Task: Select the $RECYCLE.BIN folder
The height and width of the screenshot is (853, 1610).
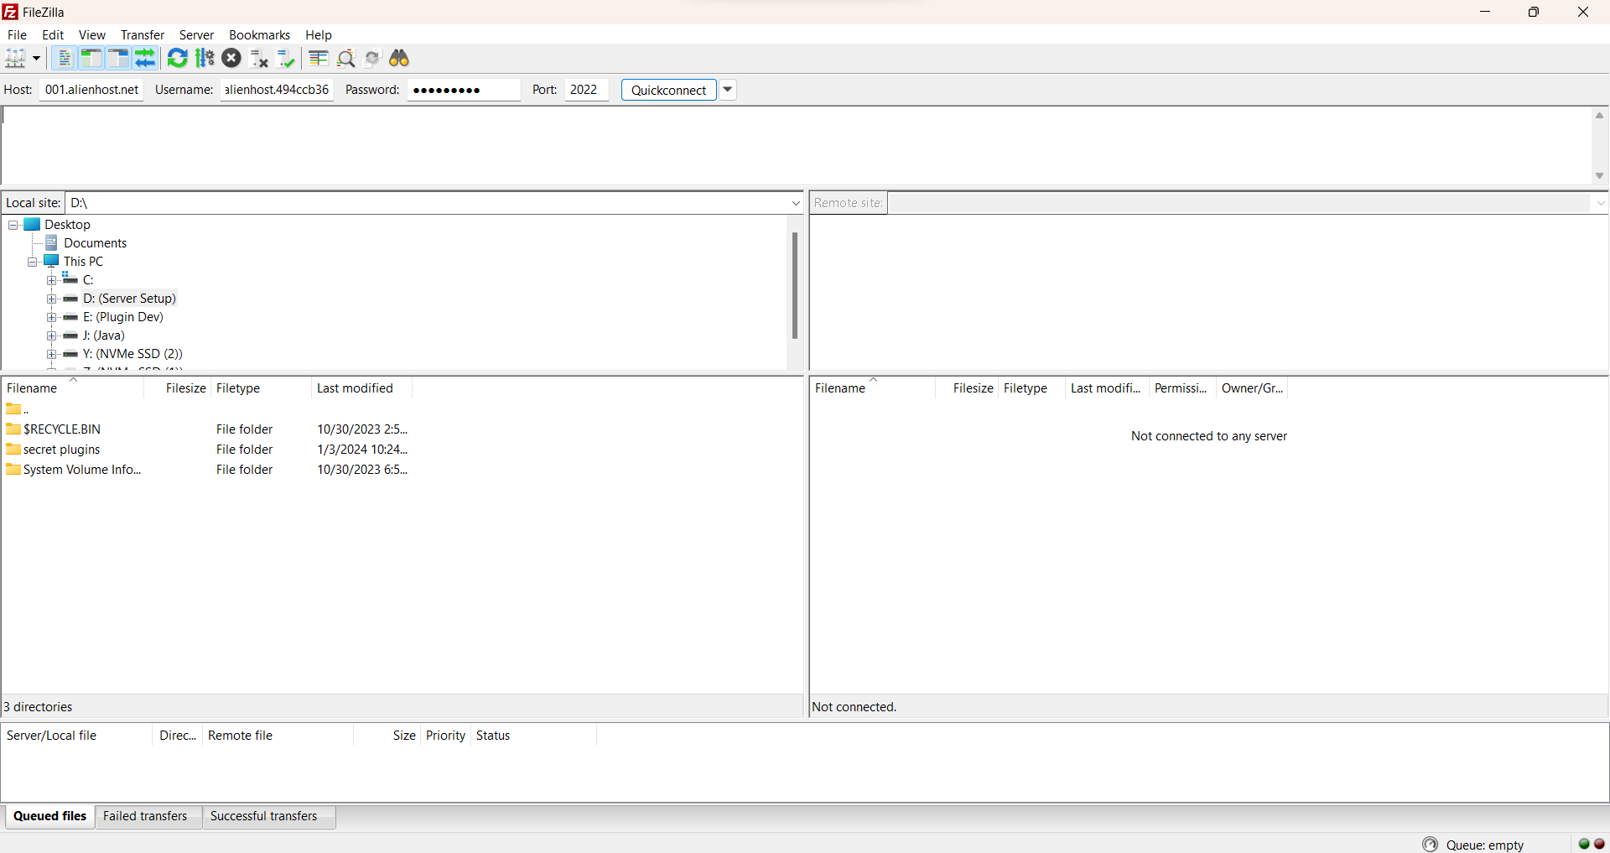Action: [x=62, y=429]
